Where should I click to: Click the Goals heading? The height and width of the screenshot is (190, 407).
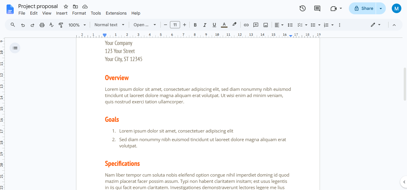pos(112,119)
